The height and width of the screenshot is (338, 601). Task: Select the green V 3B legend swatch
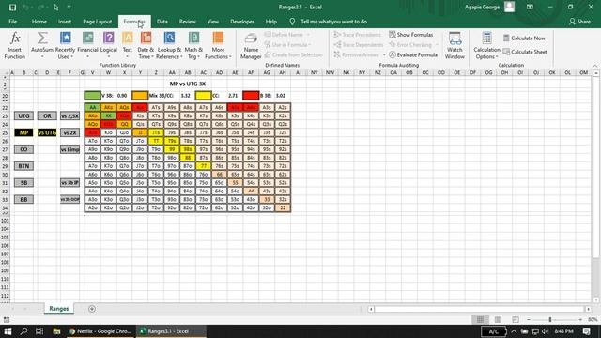point(92,96)
